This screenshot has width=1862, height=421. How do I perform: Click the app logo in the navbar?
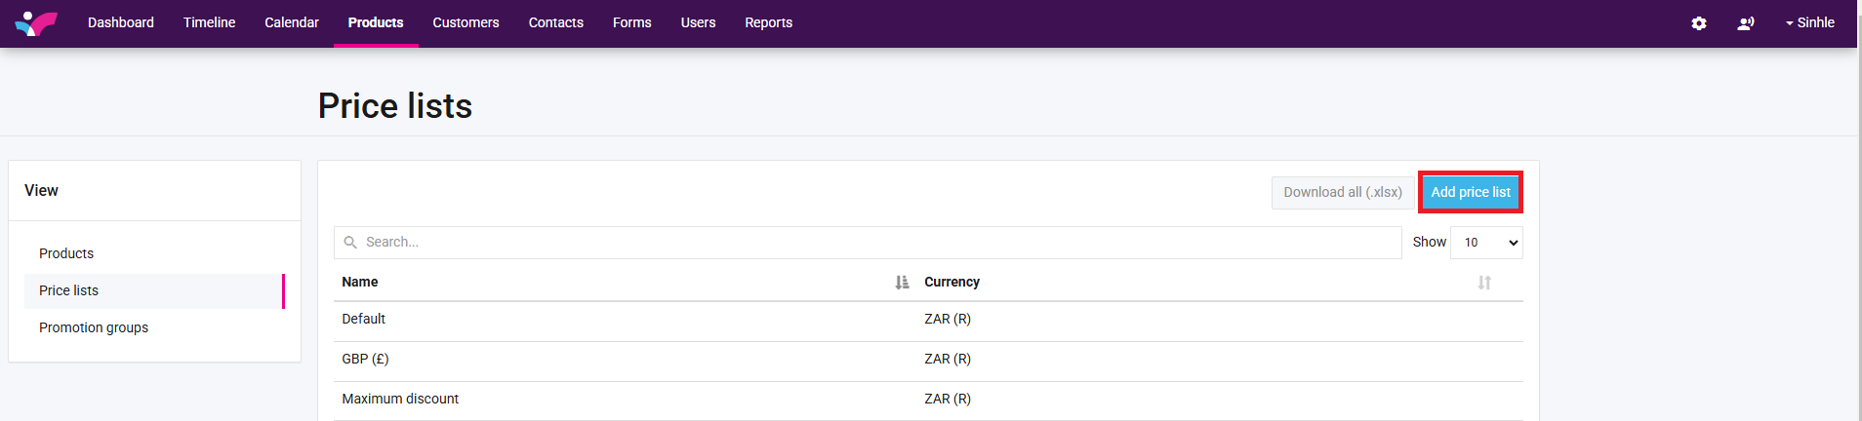tap(36, 23)
